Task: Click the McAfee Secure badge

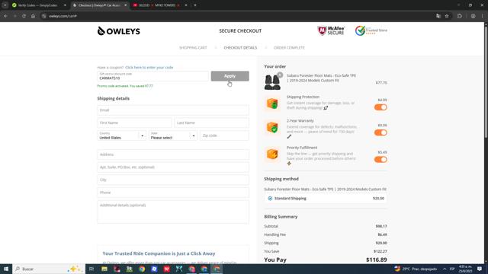Action: point(331,30)
